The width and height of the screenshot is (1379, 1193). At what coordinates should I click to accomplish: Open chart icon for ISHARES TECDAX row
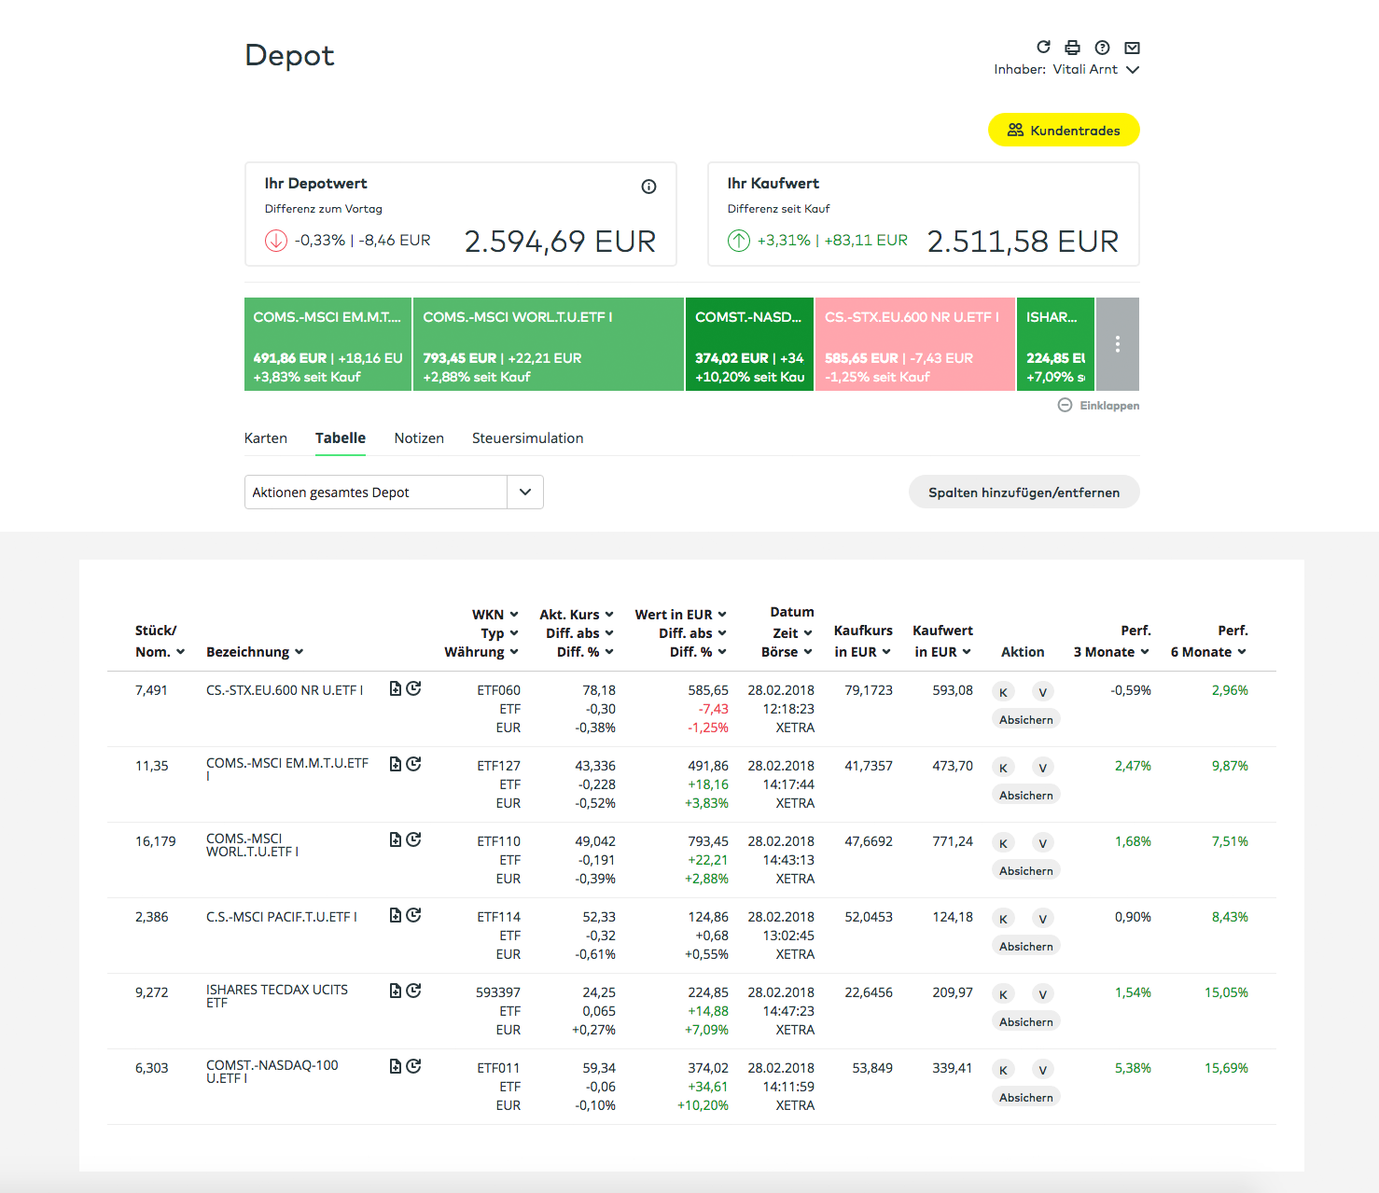414,991
